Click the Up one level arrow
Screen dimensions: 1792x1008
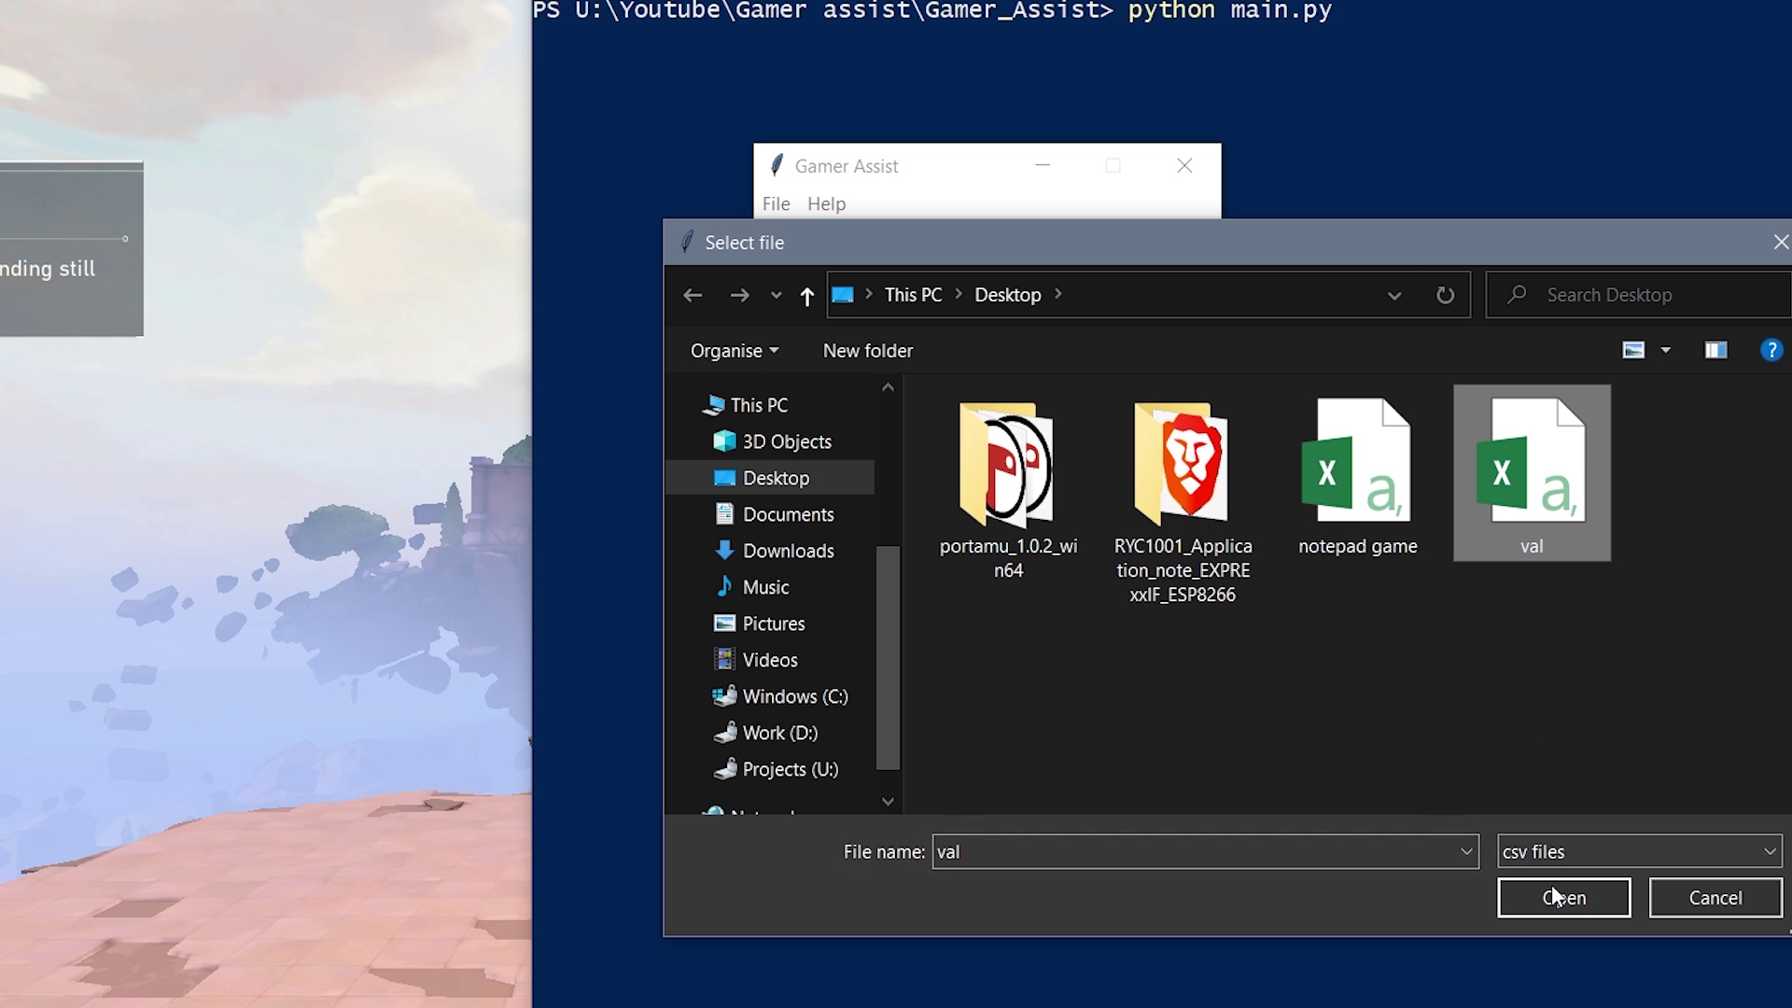[806, 296]
